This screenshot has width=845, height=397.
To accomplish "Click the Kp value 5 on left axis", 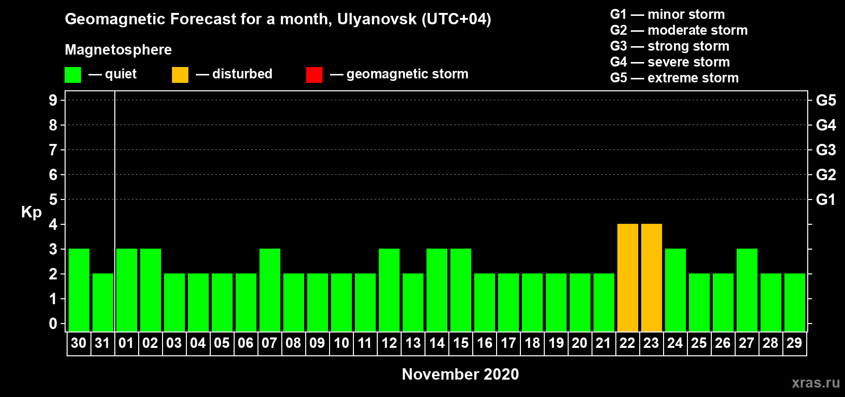I will [53, 199].
